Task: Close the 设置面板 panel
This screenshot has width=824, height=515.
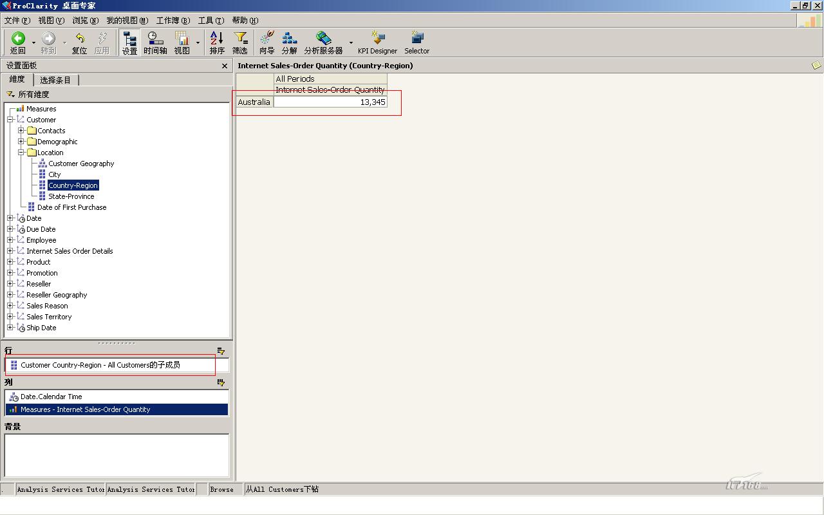Action: 225,66
